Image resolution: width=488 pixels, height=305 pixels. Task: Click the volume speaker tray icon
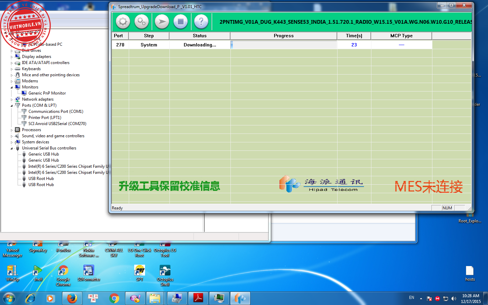(x=454, y=299)
